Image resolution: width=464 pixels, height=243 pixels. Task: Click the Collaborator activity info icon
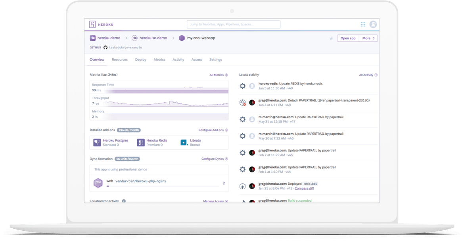[124, 201]
